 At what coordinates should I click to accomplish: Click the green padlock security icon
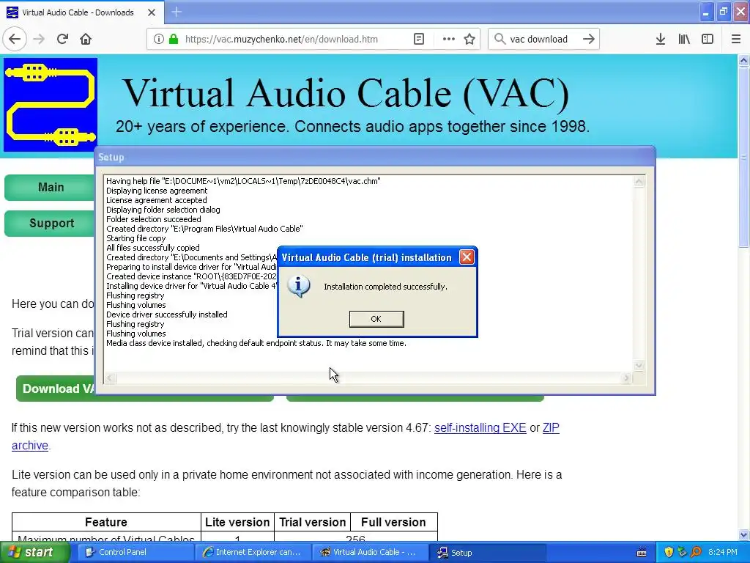coord(174,40)
